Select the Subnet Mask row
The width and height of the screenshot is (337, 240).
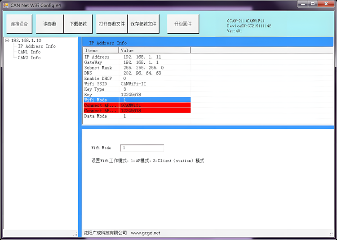coord(98,68)
